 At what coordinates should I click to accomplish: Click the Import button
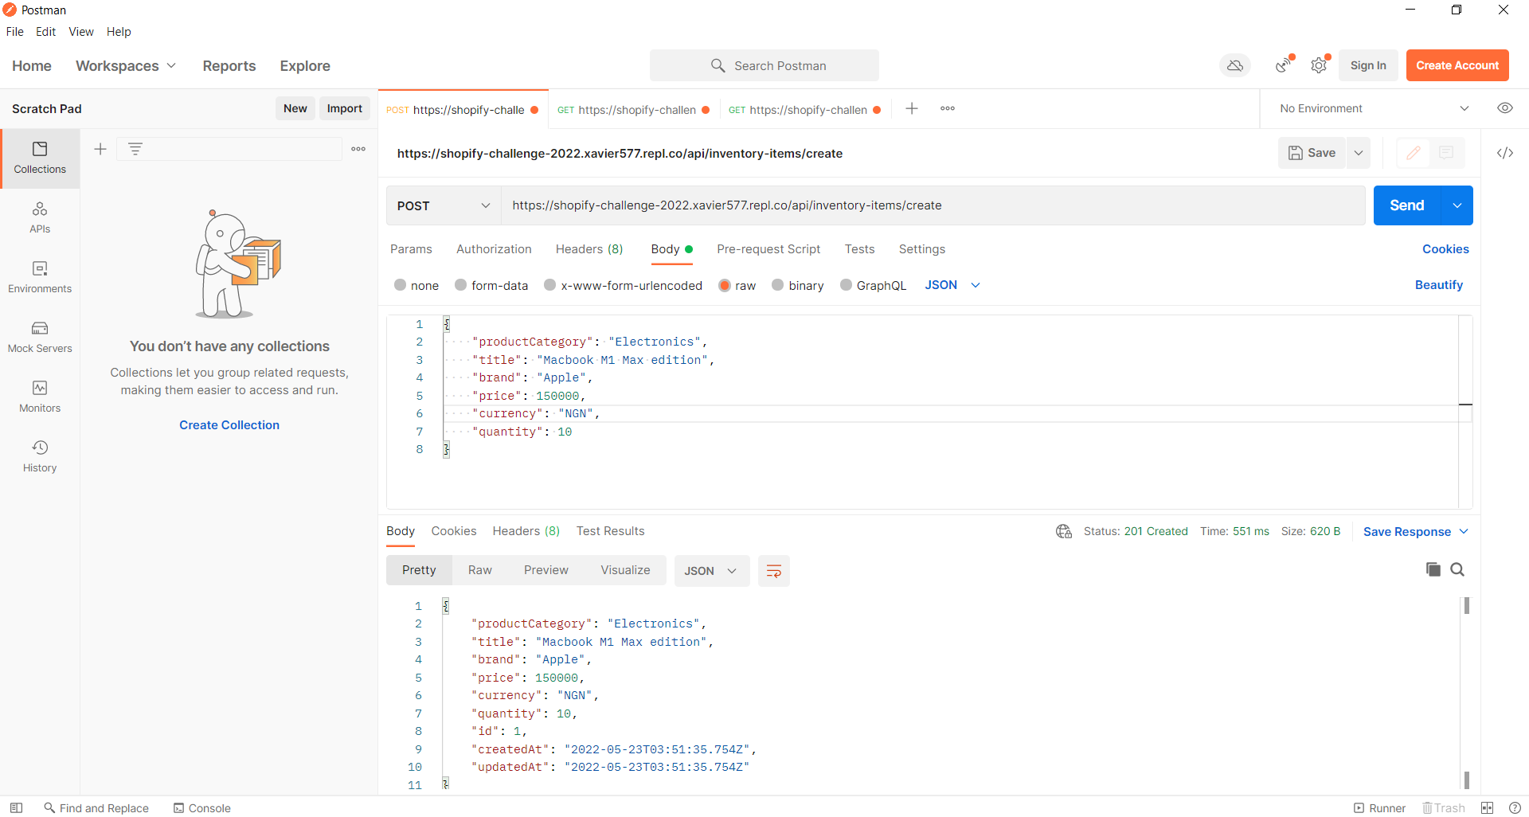[344, 108]
